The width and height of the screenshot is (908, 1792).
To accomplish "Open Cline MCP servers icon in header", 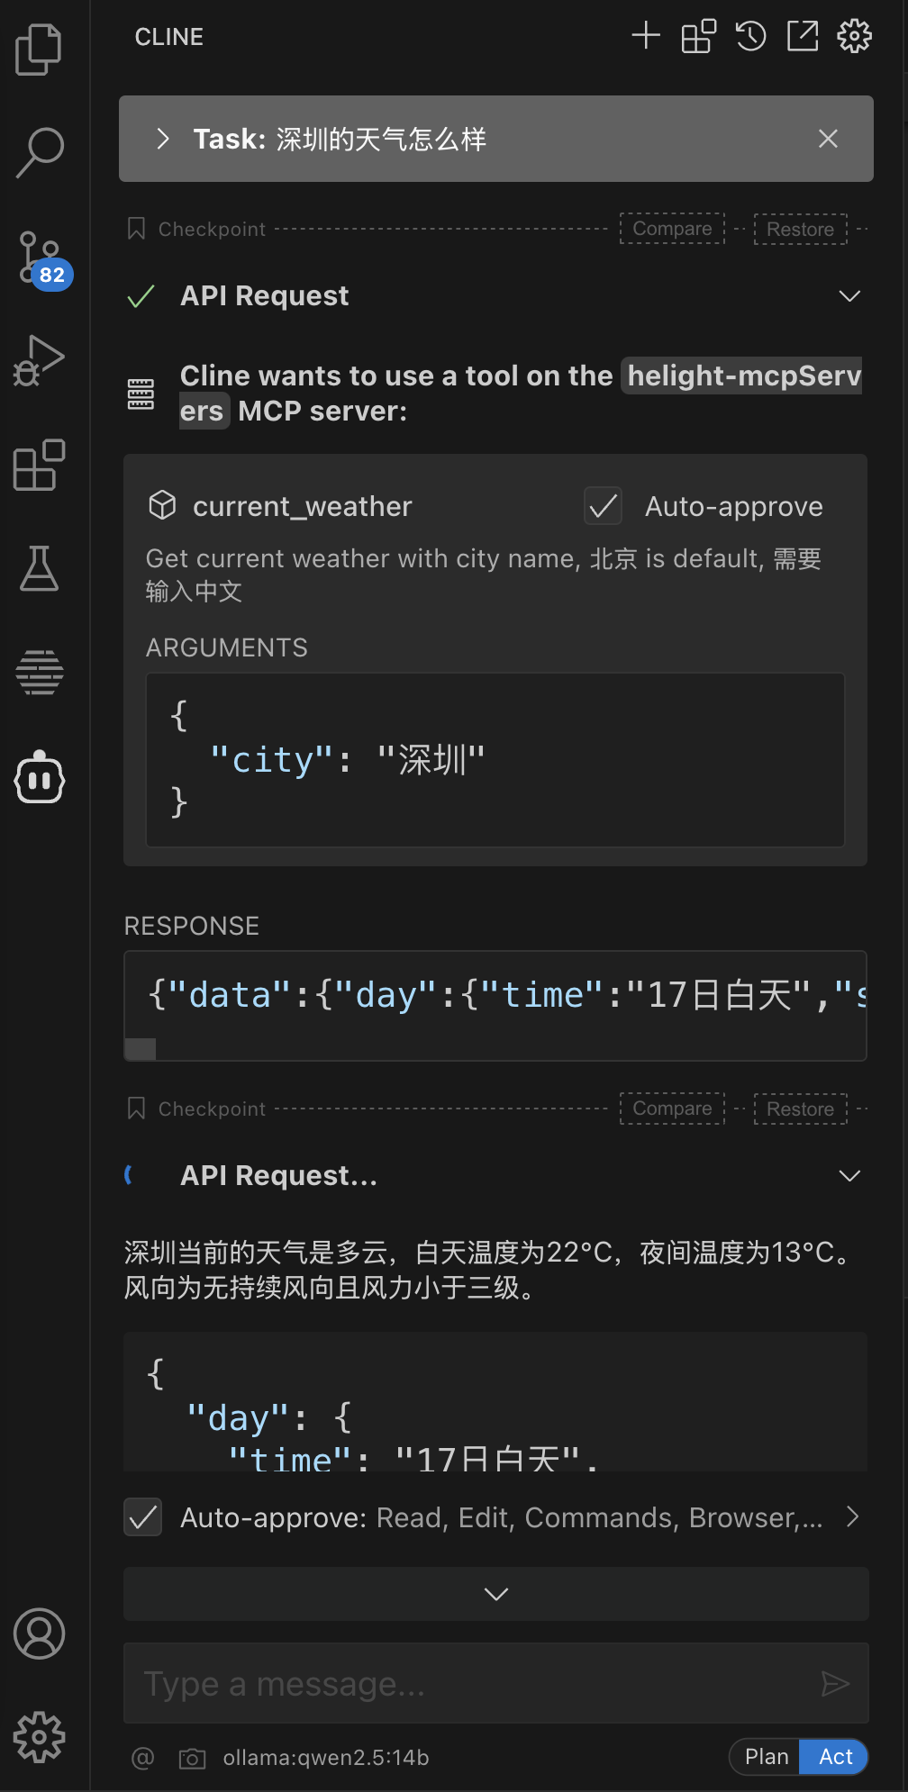I will click(x=698, y=36).
